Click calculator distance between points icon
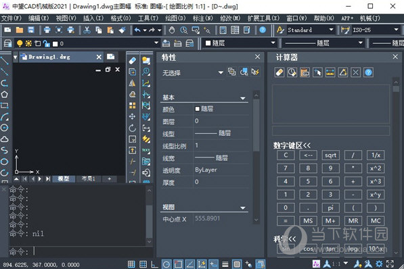This screenshot has width=404, height=269. point(330,72)
